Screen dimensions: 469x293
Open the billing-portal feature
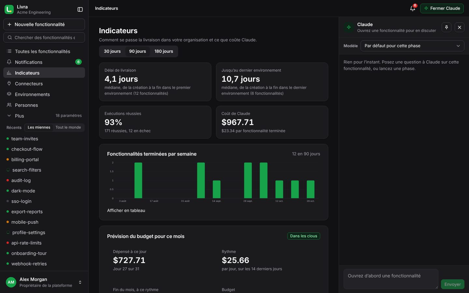44,160
